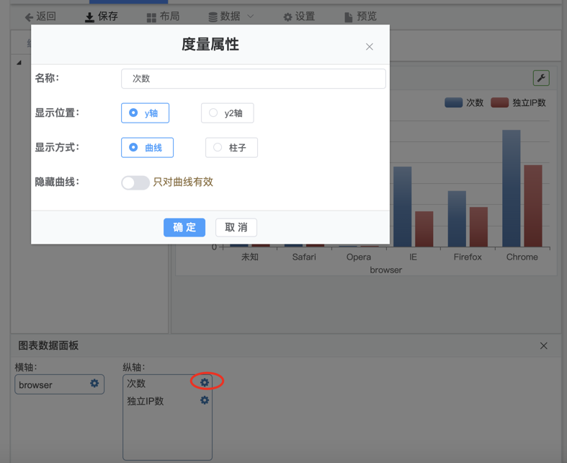567x463 pixels.
Task: Click the 次数 legend color swatch
Action: coord(453,102)
